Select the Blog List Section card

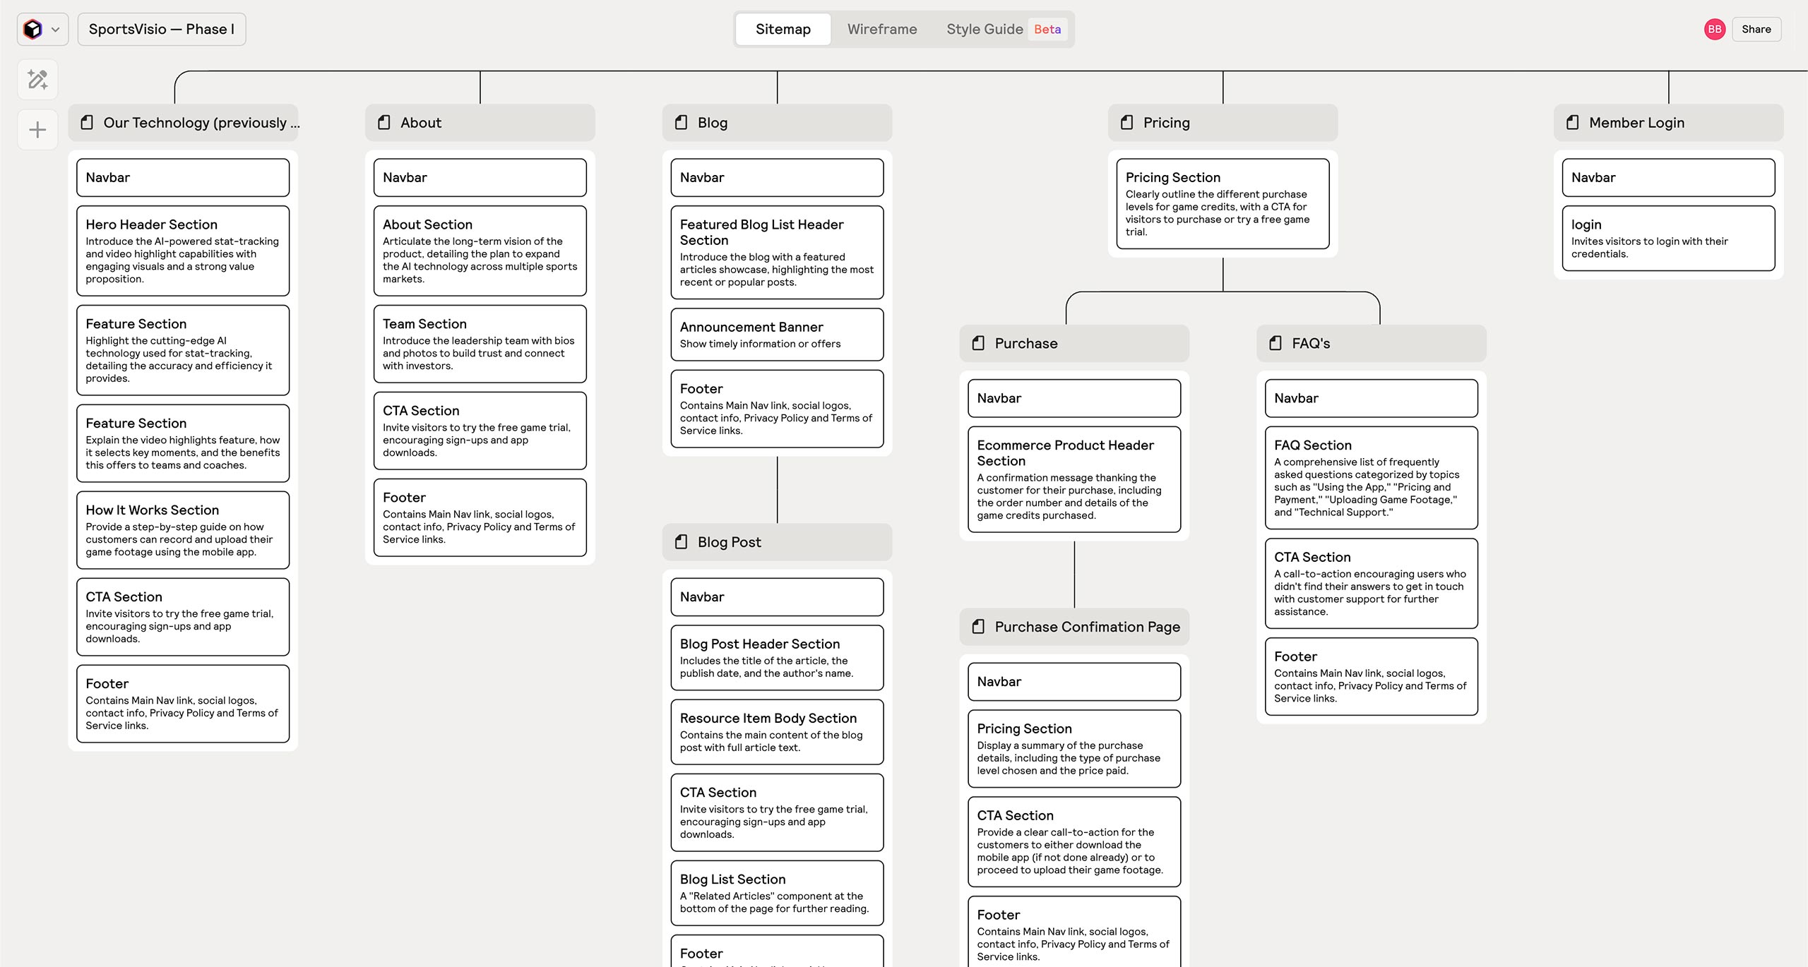coord(777,893)
